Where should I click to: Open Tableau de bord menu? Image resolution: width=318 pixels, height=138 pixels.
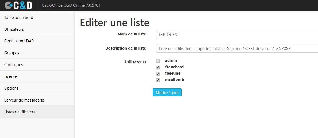coord(37,18)
